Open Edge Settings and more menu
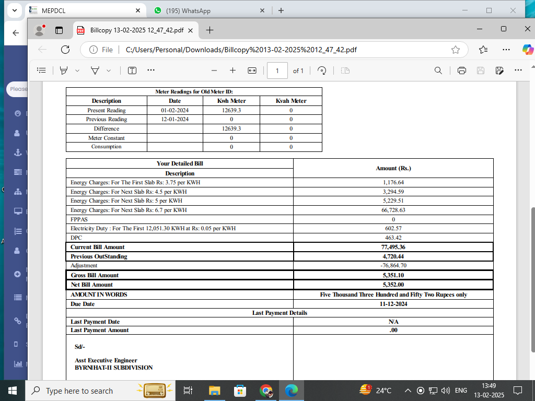The height and width of the screenshot is (401, 535). point(506,50)
